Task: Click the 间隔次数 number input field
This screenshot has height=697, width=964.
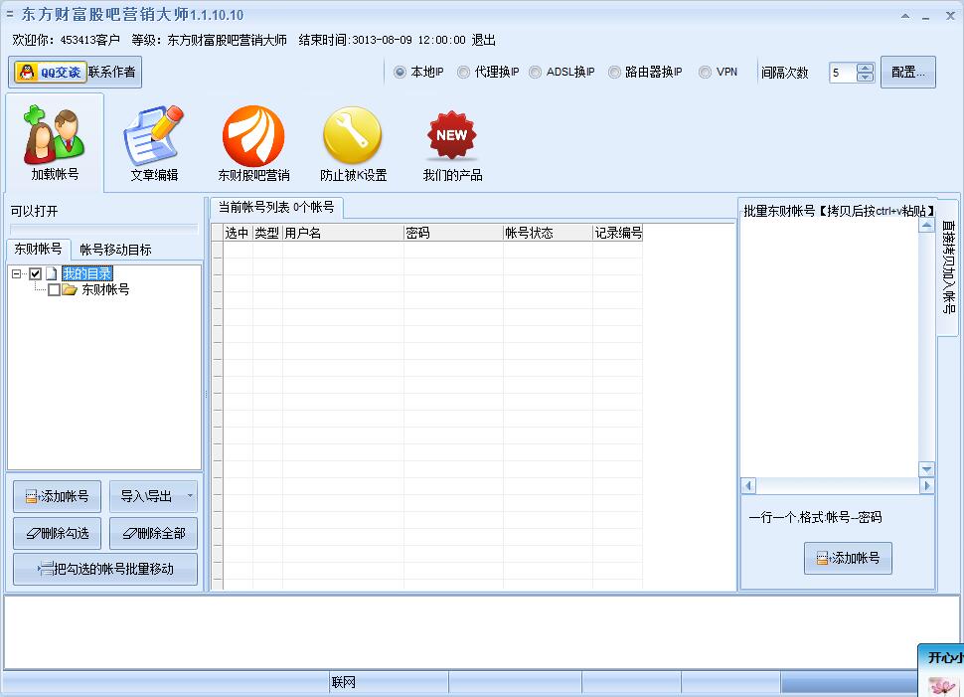Action: [x=843, y=73]
